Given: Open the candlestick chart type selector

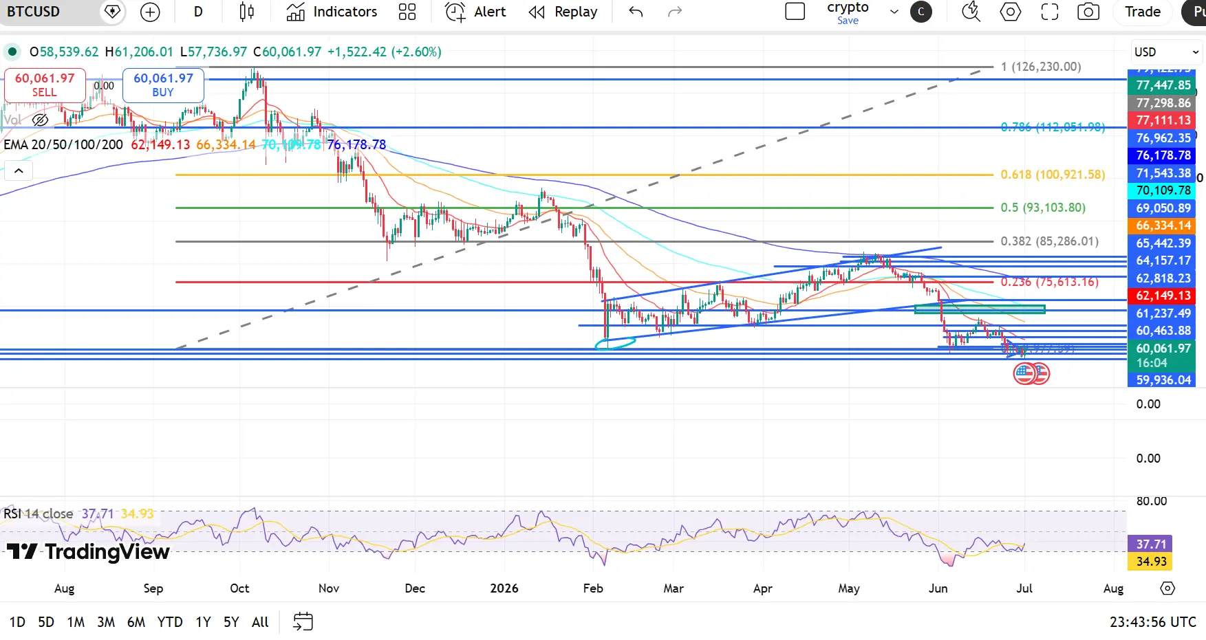Looking at the screenshot, I should [246, 12].
